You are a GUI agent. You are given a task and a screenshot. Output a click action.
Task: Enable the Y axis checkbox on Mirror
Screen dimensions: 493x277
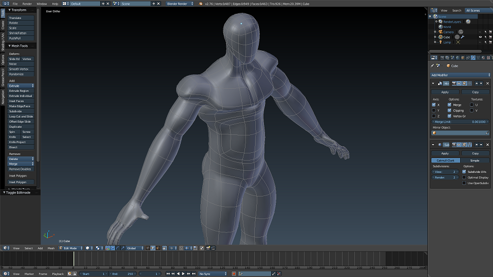pos(434,110)
